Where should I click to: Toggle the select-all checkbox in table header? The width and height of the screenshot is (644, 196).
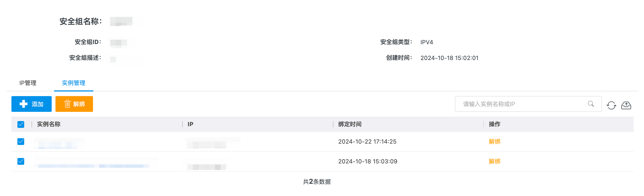point(21,124)
